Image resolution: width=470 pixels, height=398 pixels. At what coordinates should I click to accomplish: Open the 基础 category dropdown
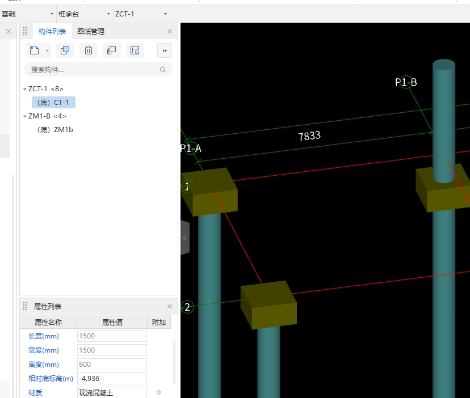tap(28, 14)
